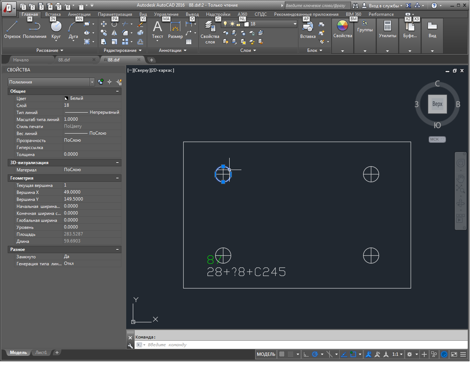Viewport: 471px width, 365px height.
Task: Open the first 88.dxf document tab
Action: pyautogui.click(x=64, y=60)
